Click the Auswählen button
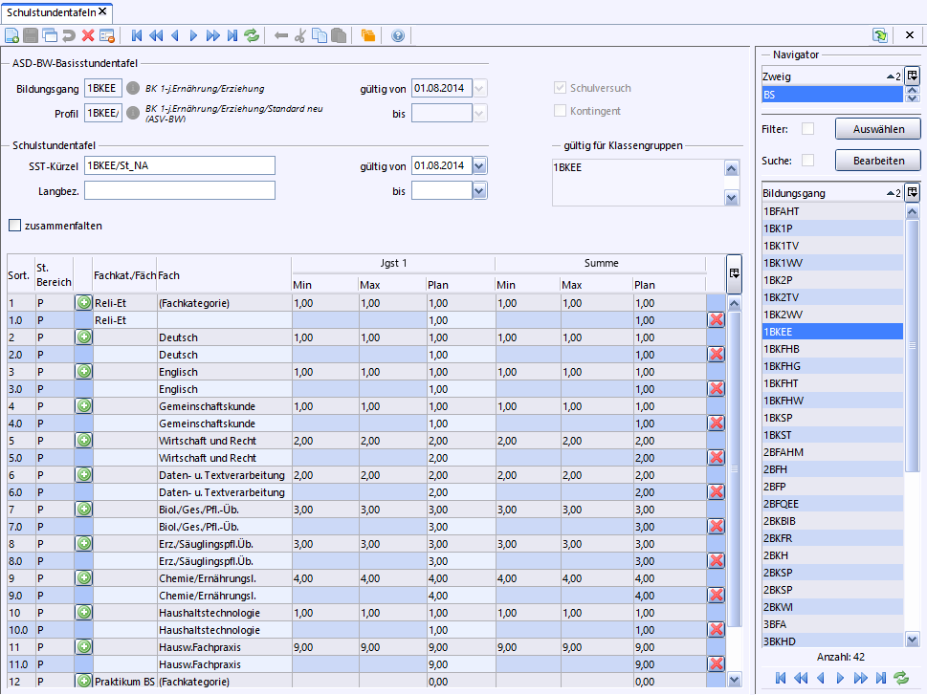This screenshot has height=695, width=927. coord(878,129)
